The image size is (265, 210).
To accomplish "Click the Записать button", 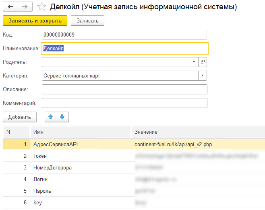I will pyautogui.click(x=87, y=21).
